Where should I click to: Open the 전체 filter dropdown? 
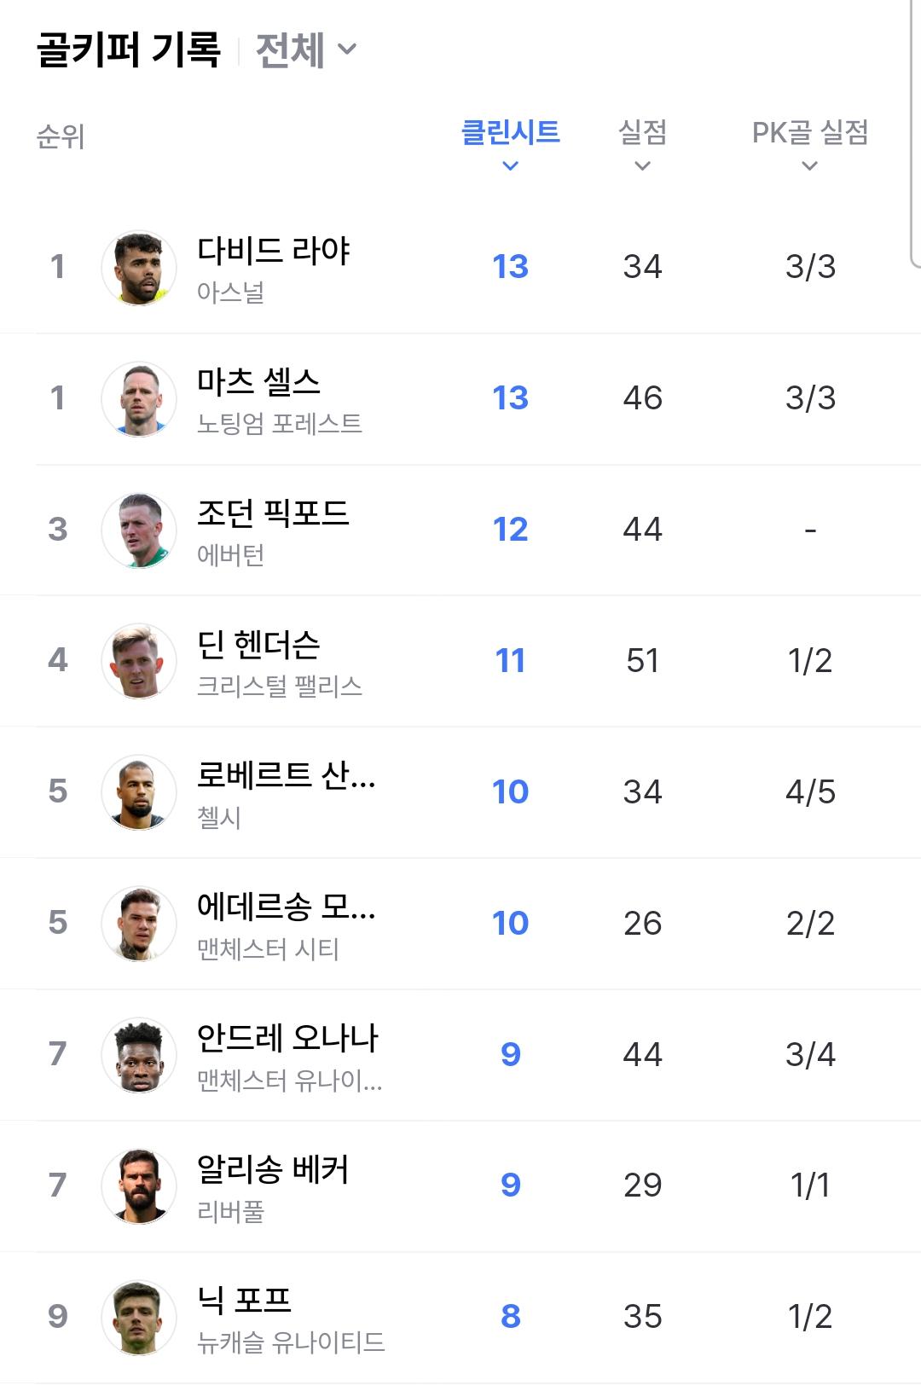[x=305, y=49]
